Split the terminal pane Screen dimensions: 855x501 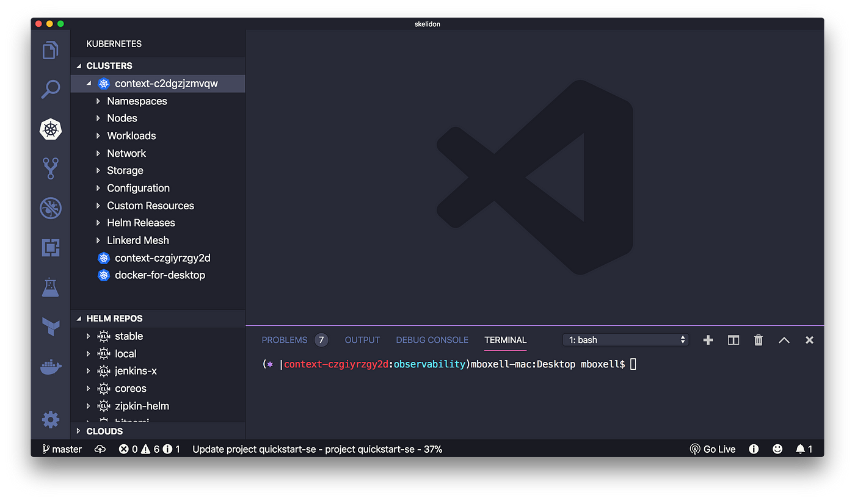pos(733,340)
